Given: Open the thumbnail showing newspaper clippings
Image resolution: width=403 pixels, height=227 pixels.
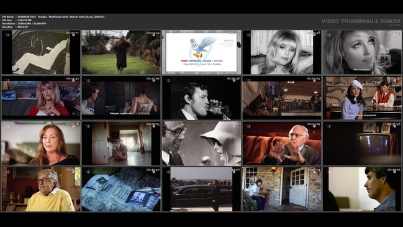Looking at the screenshot, I should (121, 189).
